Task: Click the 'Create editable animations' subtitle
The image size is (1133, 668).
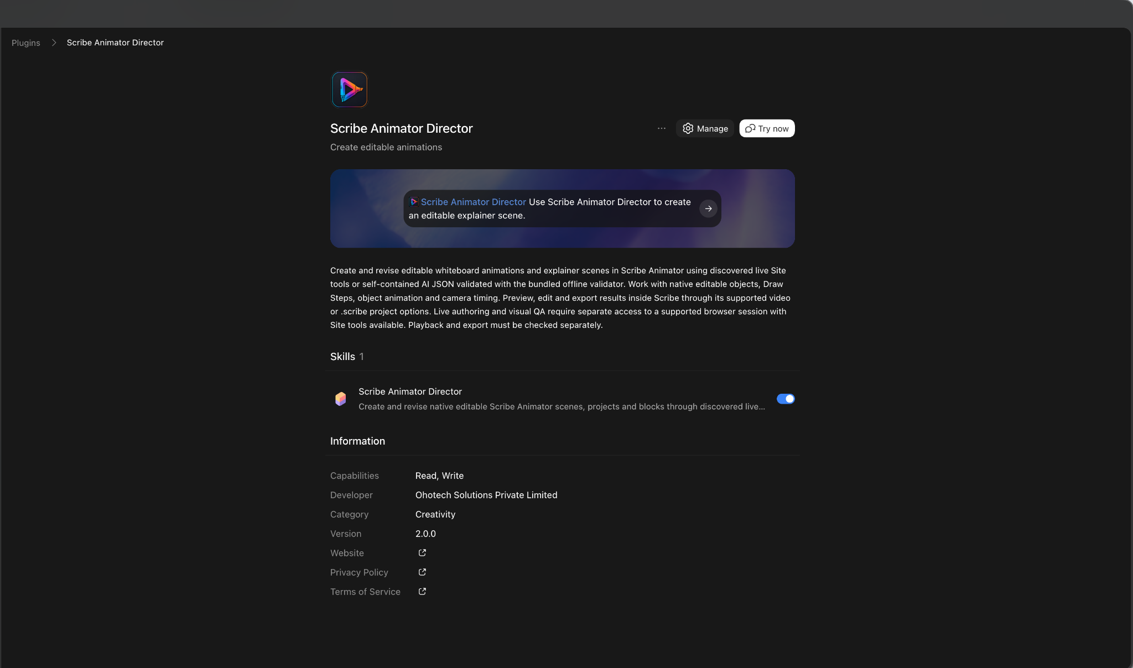Action: (386, 147)
